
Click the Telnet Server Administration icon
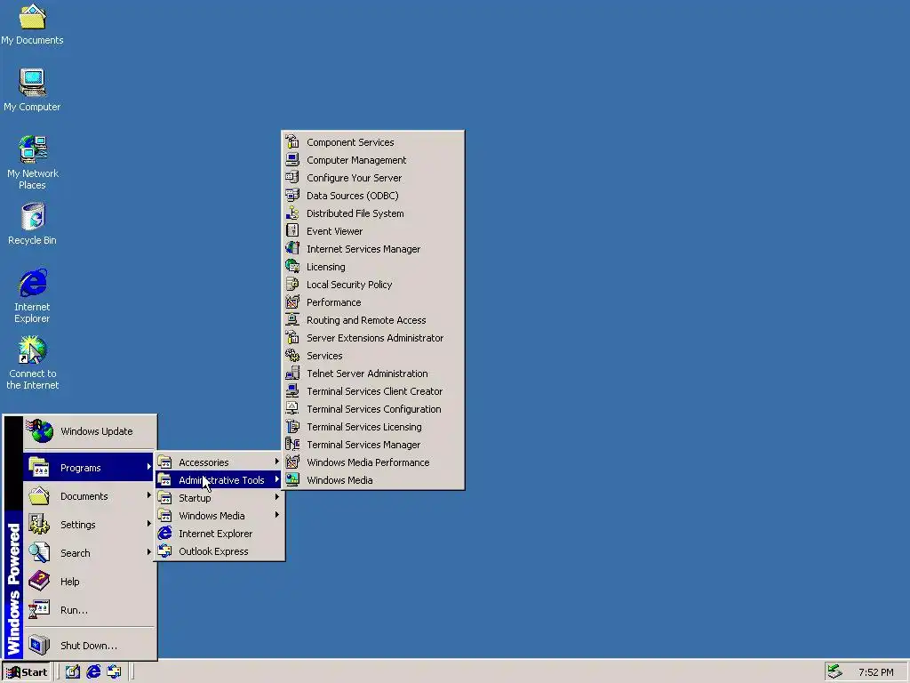coord(292,373)
